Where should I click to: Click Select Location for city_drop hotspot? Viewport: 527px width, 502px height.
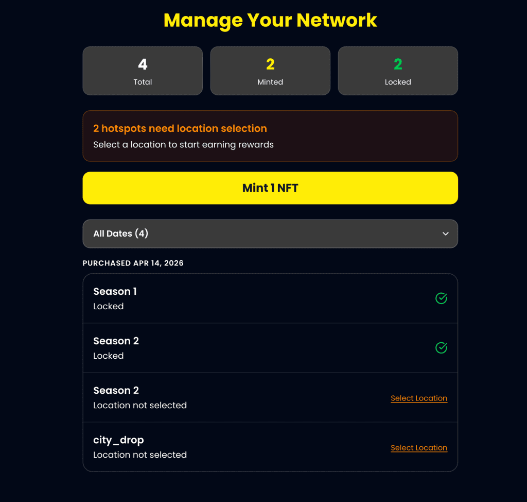[418, 448]
